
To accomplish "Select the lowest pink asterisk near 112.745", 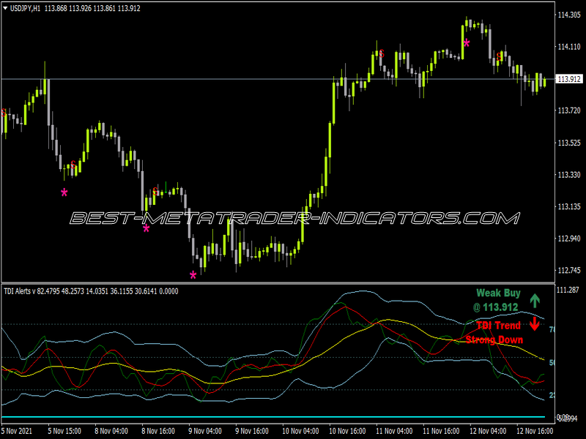I will (x=193, y=276).
